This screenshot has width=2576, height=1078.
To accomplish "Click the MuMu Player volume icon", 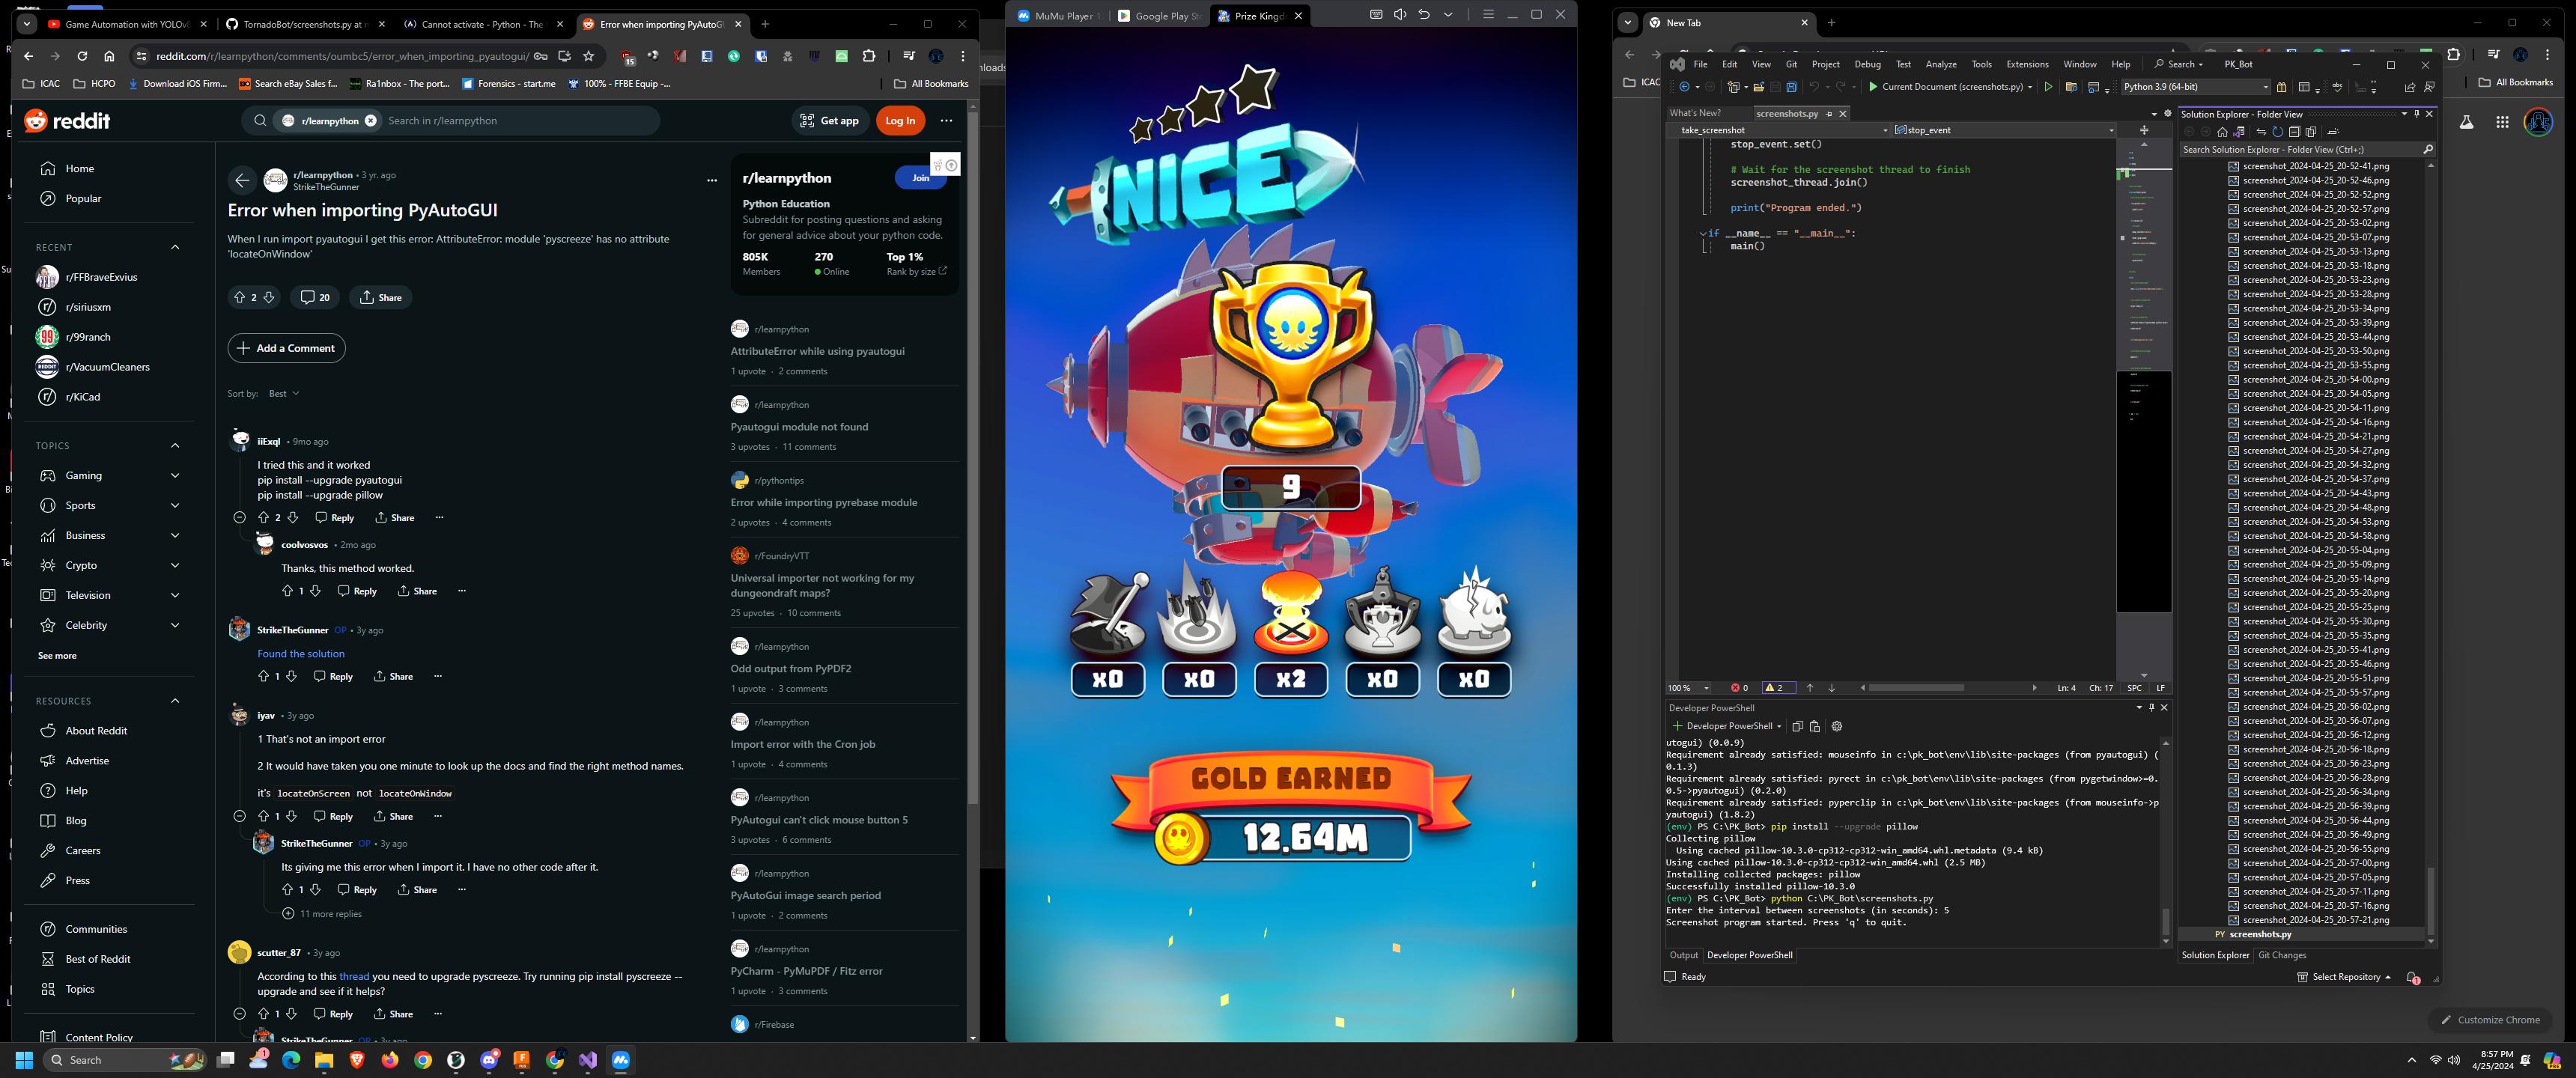I will 1400,14.
